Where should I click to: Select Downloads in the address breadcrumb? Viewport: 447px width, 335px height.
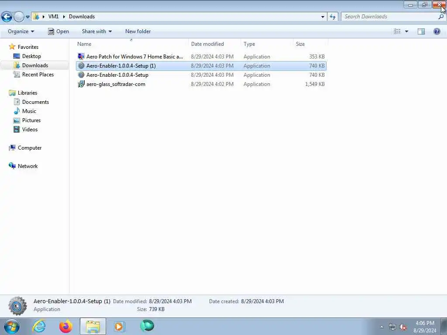tap(82, 17)
